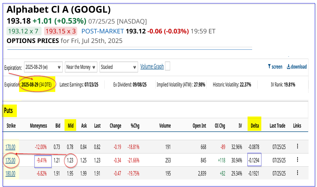Sort by Strike column header
The width and height of the screenshot is (317, 187).
[11, 126]
